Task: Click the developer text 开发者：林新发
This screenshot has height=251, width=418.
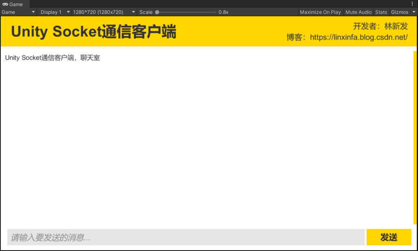Action: tap(381, 26)
